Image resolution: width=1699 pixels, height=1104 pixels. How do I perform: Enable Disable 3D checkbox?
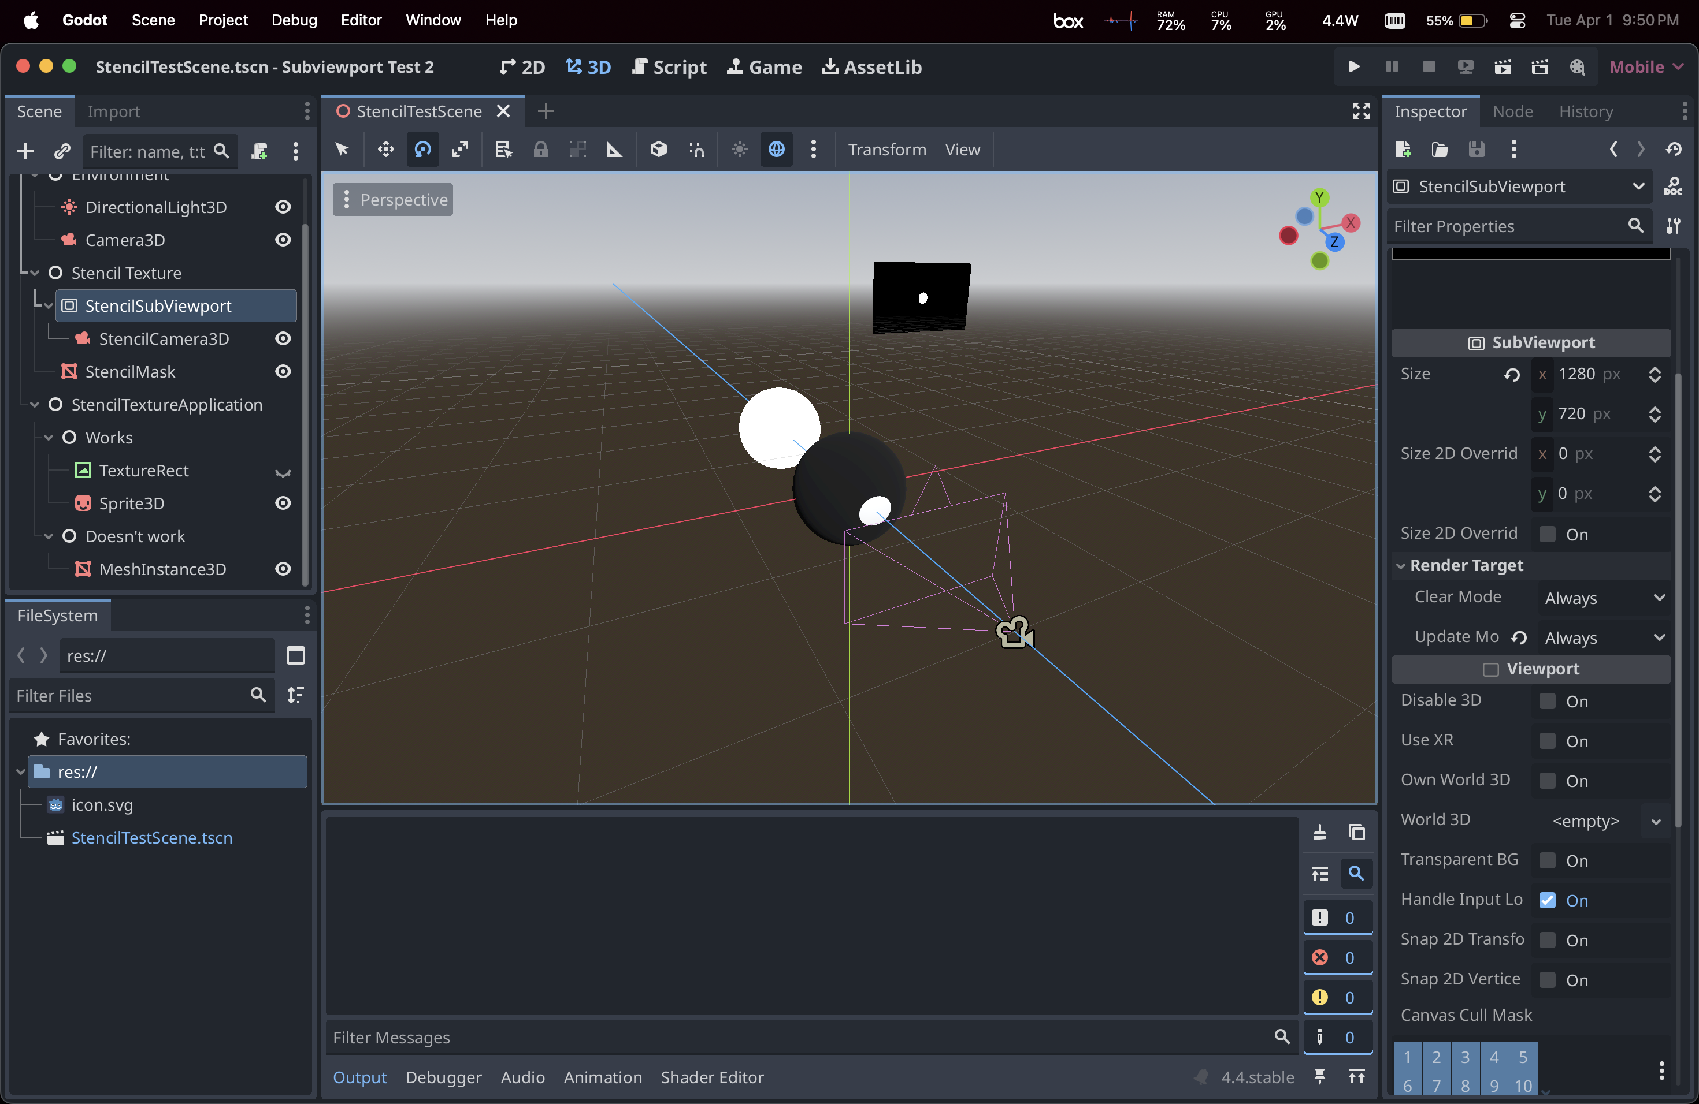[1547, 701]
